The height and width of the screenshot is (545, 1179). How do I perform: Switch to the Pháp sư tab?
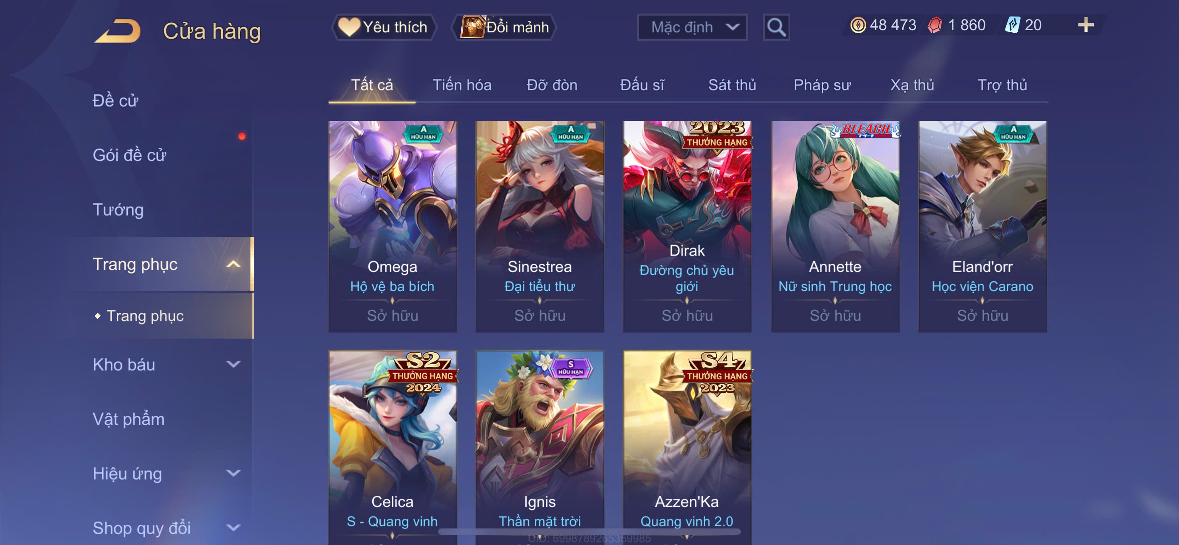[822, 85]
